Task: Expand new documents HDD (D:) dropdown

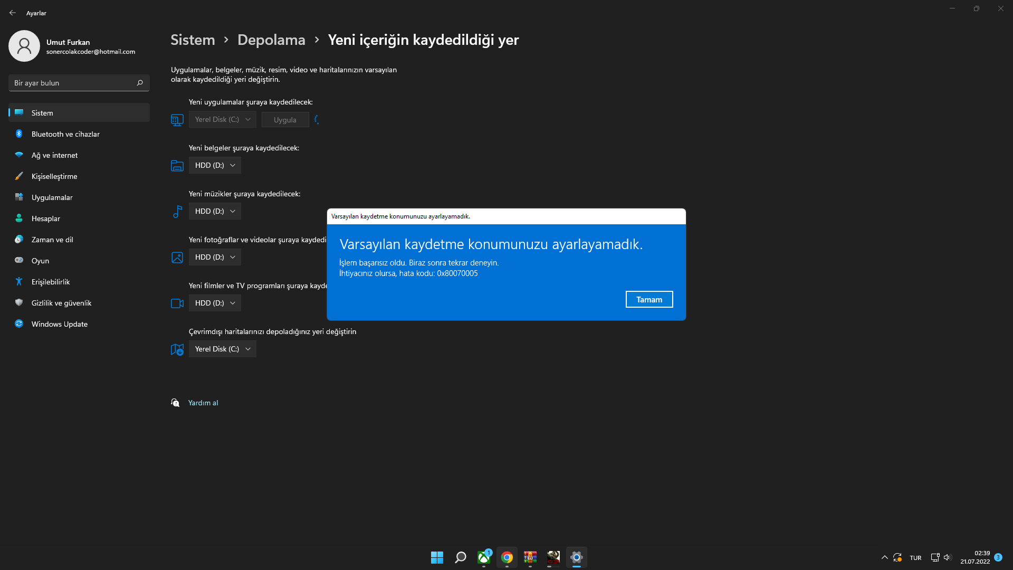Action: 215,165
